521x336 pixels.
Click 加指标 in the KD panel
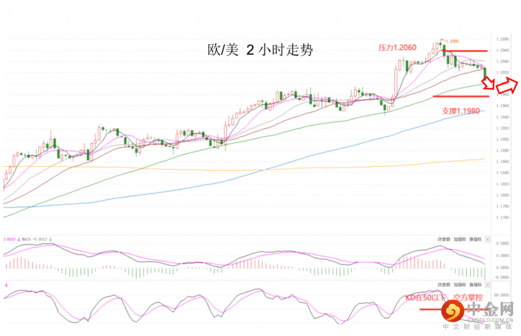click(x=459, y=285)
